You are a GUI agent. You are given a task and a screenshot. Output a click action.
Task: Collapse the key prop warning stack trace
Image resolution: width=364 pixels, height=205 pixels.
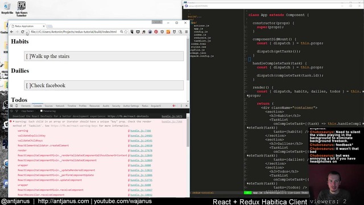click(14, 121)
